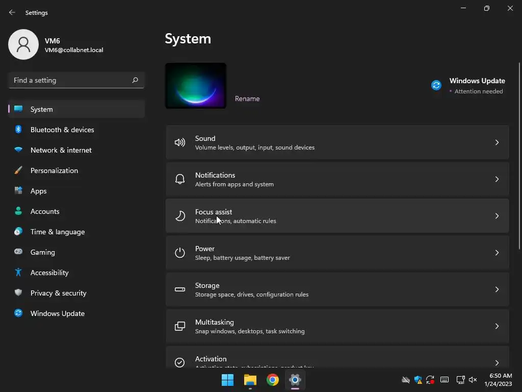522x392 pixels.
Task: Click 'Storage space, drives, configuration rules' text
Action: (x=252, y=295)
